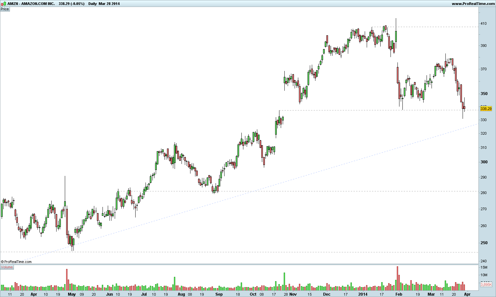Image resolution: width=496 pixels, height=297 pixels.
Task: Click the 410 price axis label
Action: 483,24
